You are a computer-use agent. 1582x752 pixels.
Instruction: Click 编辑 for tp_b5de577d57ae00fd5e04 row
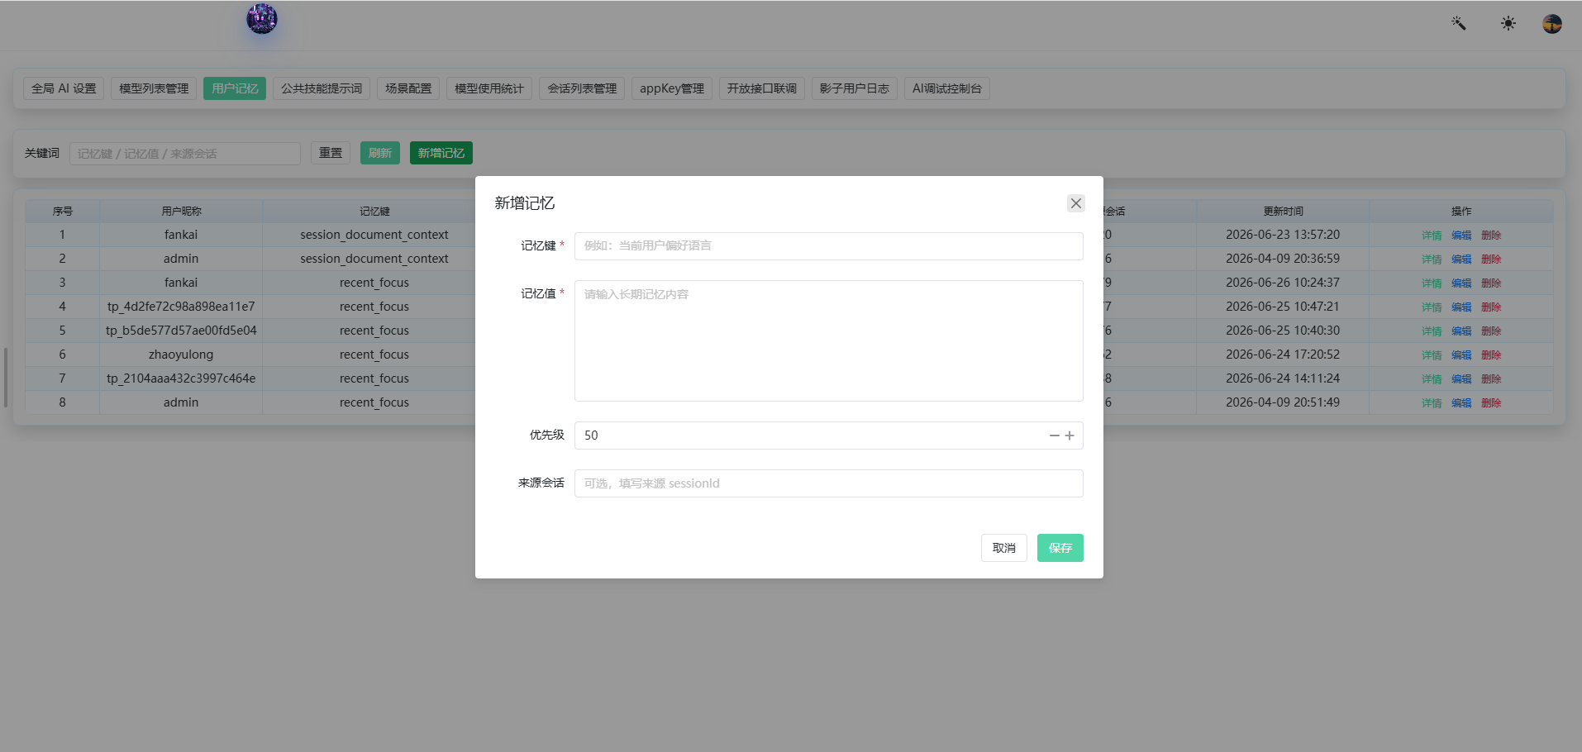tap(1461, 331)
